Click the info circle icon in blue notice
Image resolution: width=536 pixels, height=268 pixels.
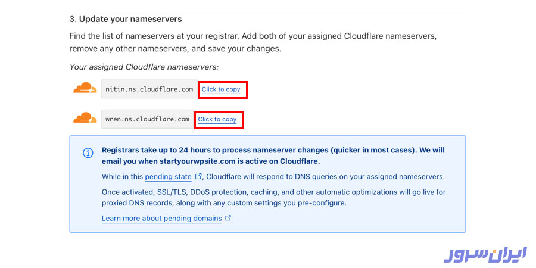pos(88,153)
